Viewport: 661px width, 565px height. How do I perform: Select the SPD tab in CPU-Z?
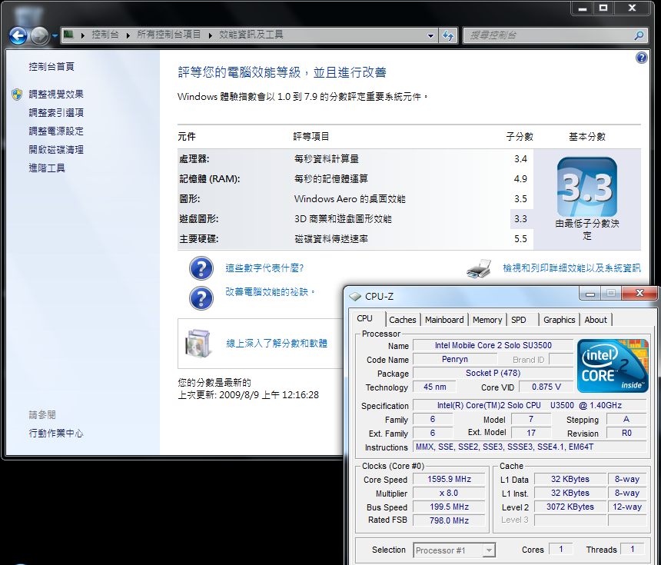519,320
